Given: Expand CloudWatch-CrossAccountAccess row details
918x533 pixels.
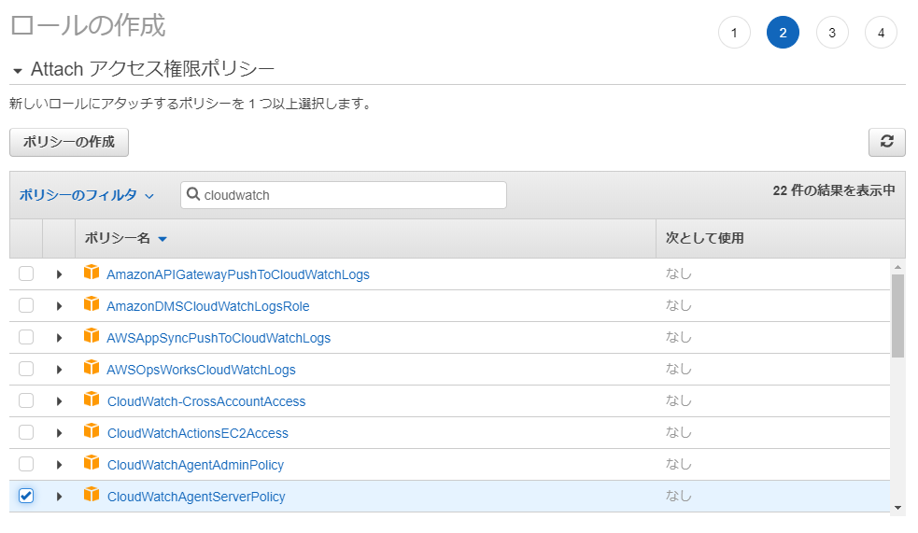Looking at the screenshot, I should point(59,401).
